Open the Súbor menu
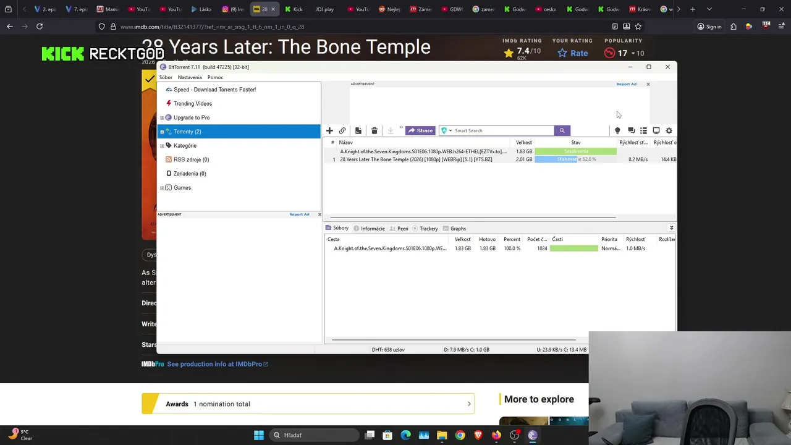The image size is (791, 445). (x=166, y=77)
